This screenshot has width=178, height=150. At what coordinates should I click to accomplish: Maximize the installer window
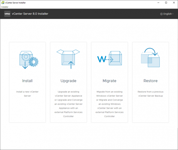pos(166,3)
